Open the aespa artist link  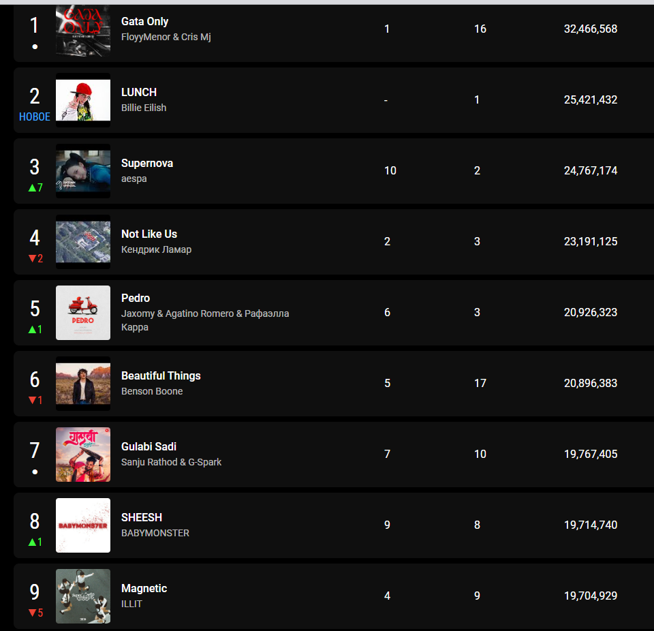point(134,179)
